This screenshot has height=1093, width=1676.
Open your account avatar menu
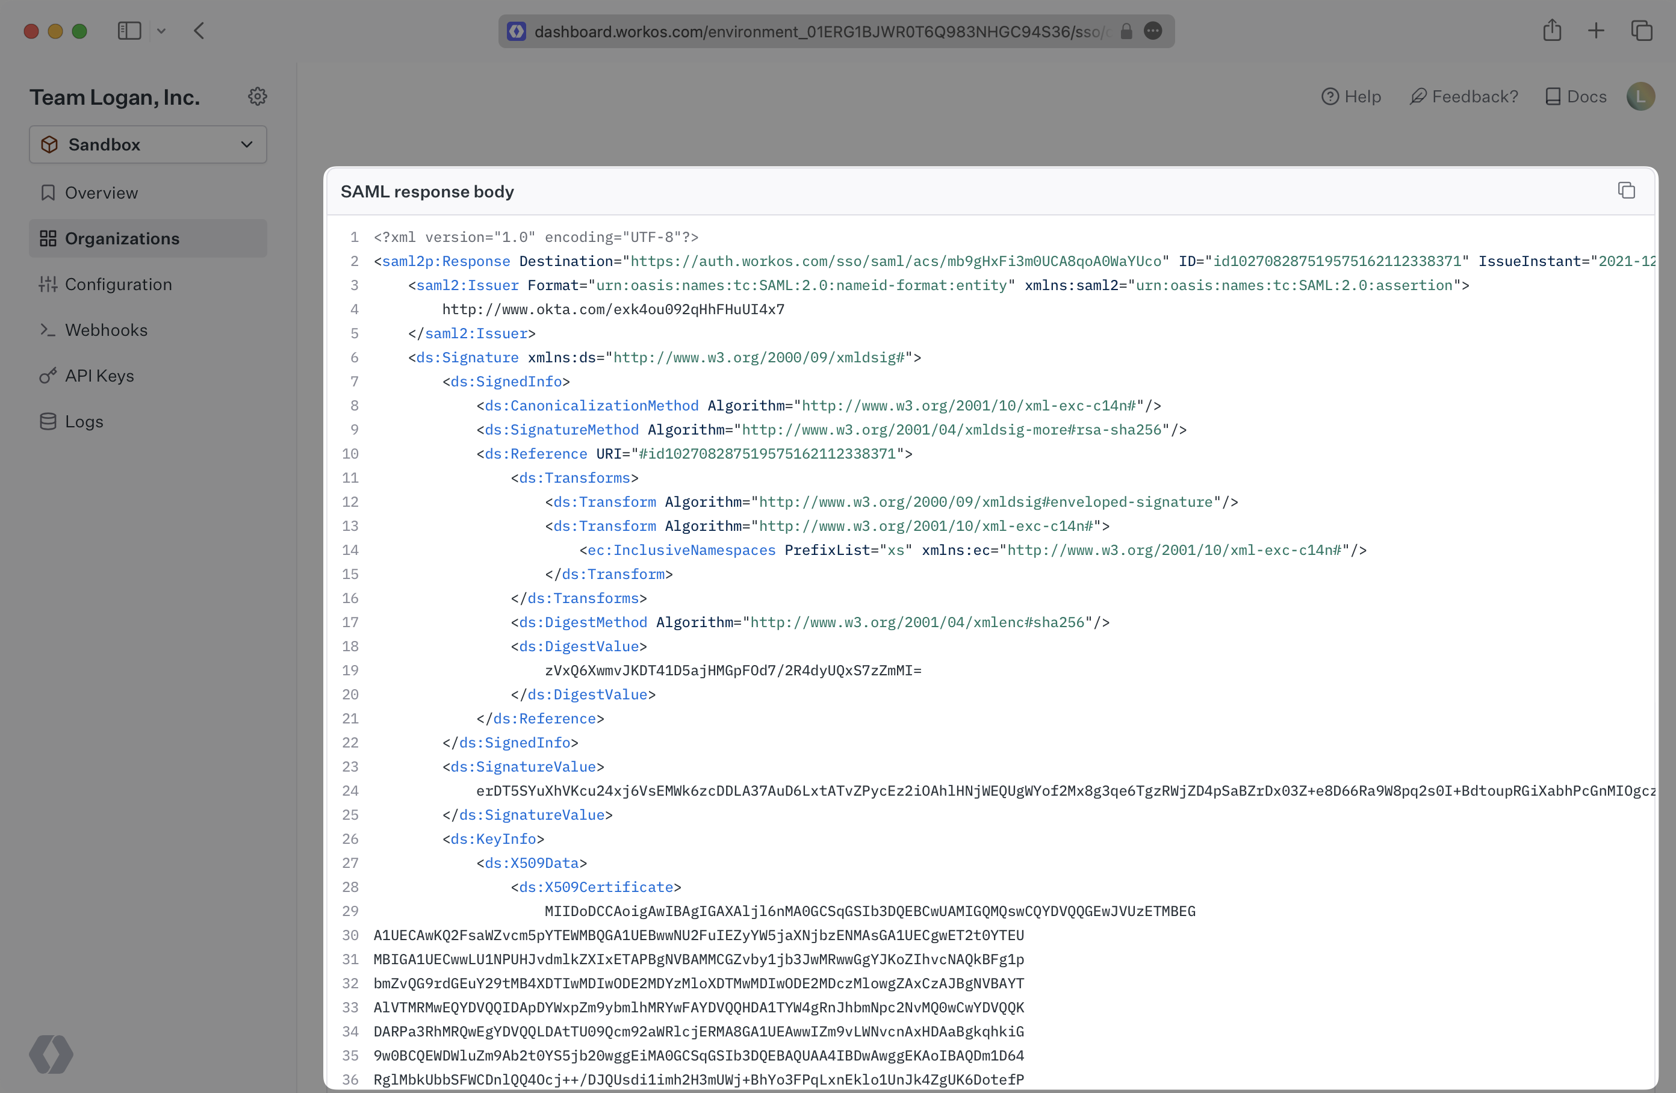(x=1641, y=96)
